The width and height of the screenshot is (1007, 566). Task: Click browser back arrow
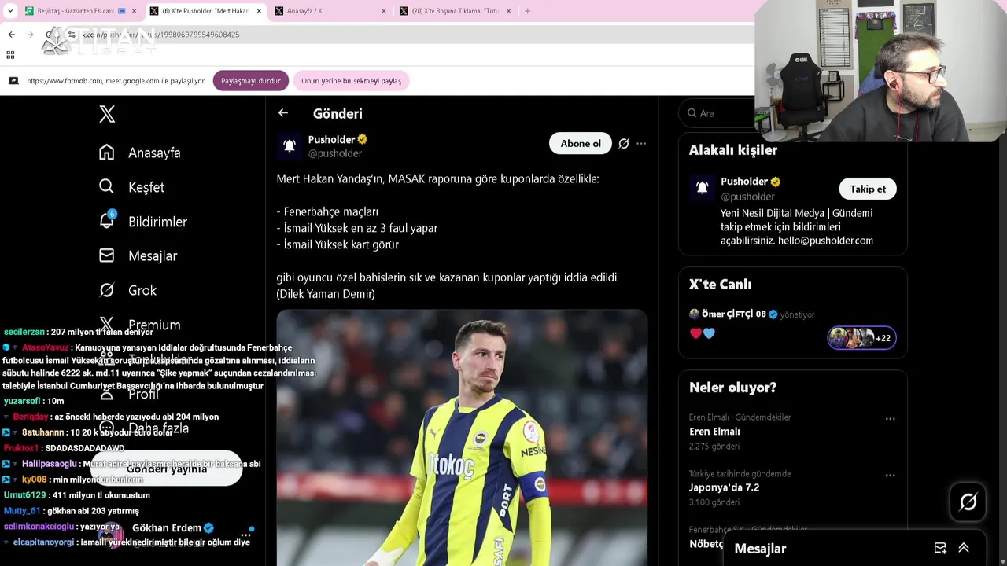click(11, 35)
